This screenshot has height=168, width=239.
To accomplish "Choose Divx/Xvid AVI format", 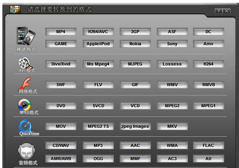I will [x=61, y=64].
